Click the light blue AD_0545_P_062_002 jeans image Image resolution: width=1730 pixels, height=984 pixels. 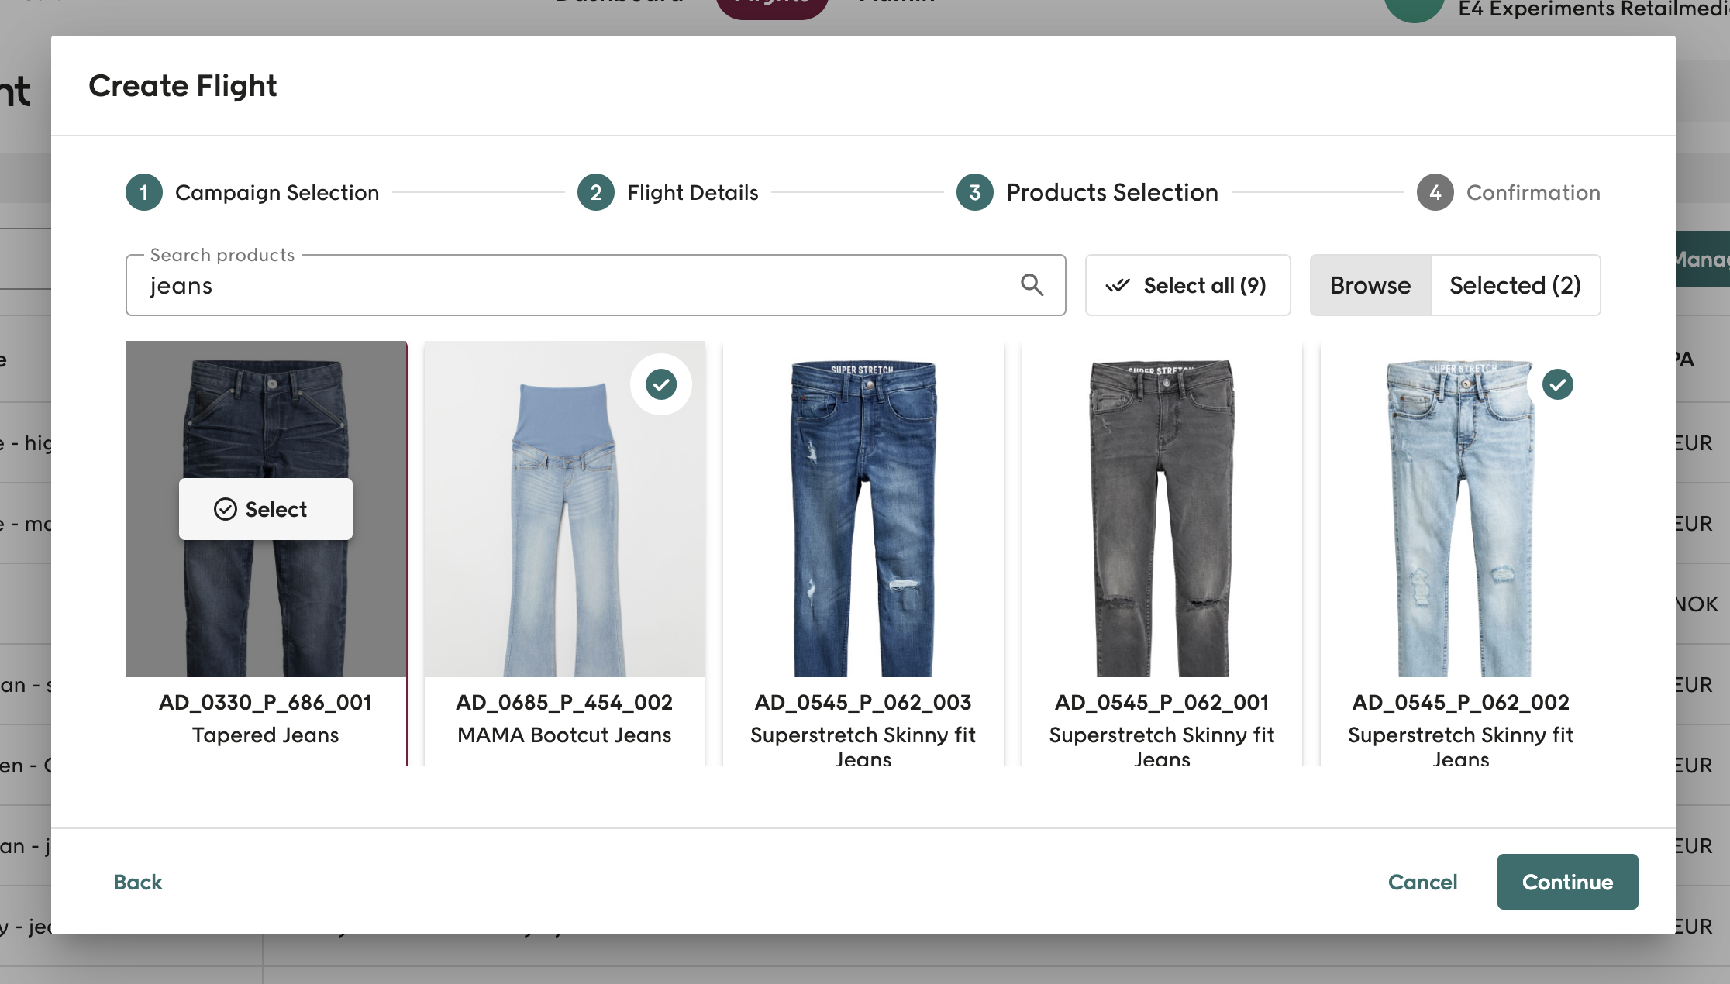tap(1461, 509)
